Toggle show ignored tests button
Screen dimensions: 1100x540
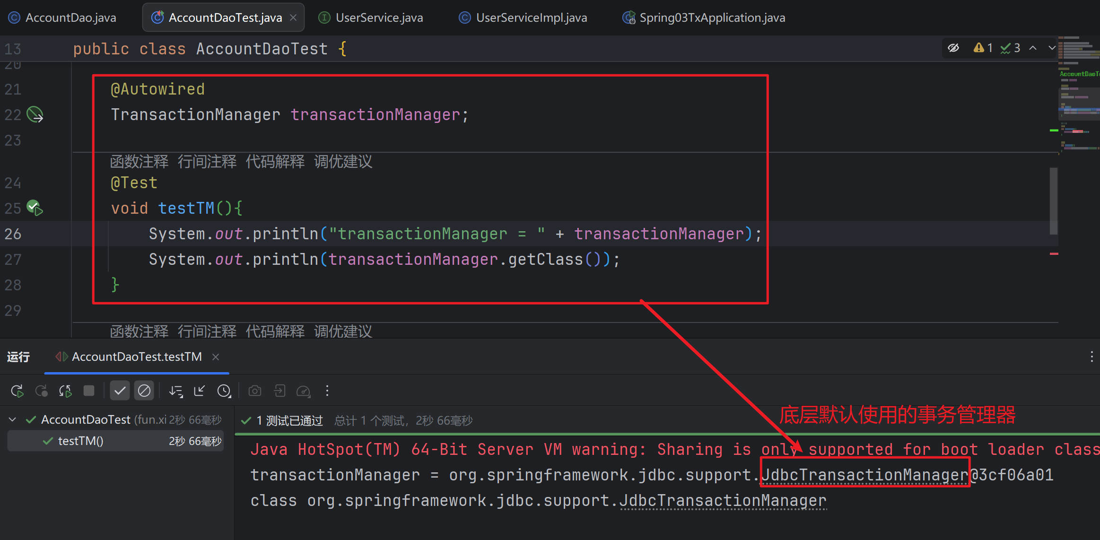coord(144,391)
